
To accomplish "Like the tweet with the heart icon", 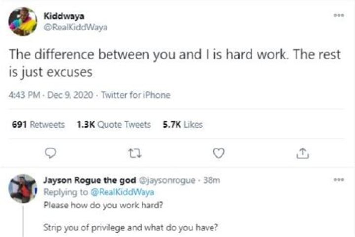I will [x=219, y=154].
